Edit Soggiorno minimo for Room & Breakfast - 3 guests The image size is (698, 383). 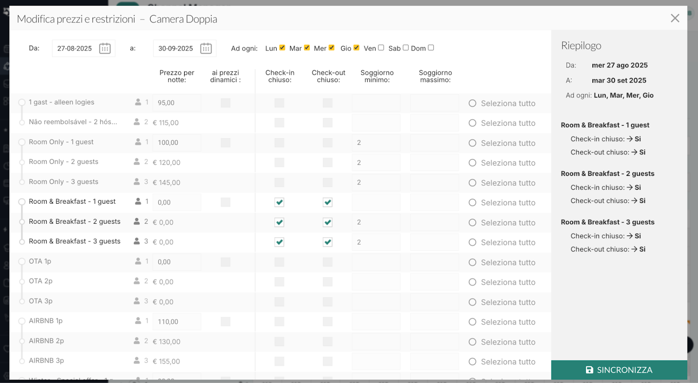click(x=376, y=242)
